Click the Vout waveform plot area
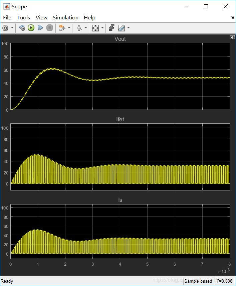 pos(120,76)
